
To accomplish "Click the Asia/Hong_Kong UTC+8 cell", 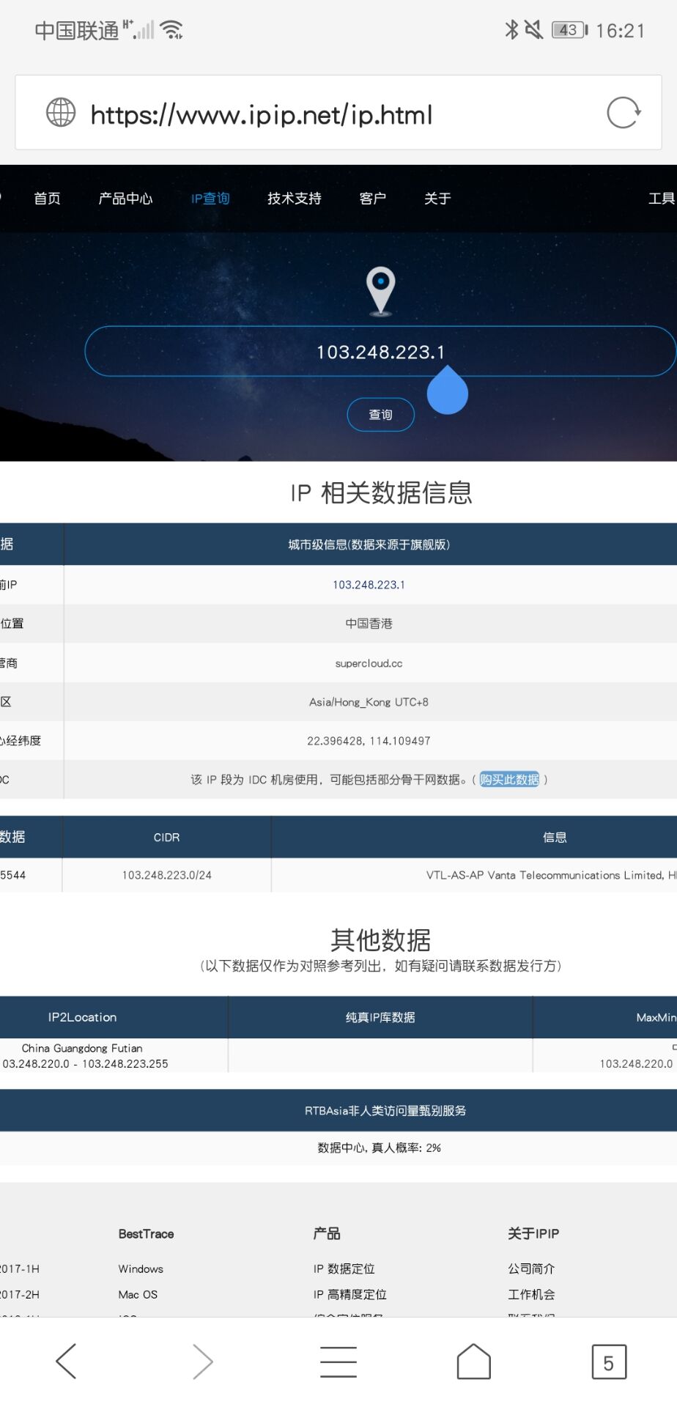I will point(369,702).
